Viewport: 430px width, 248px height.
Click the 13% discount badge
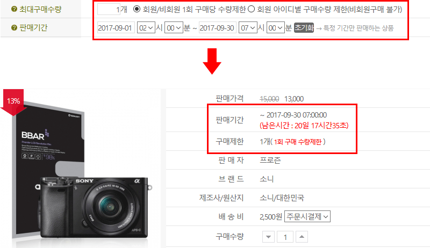click(x=13, y=102)
